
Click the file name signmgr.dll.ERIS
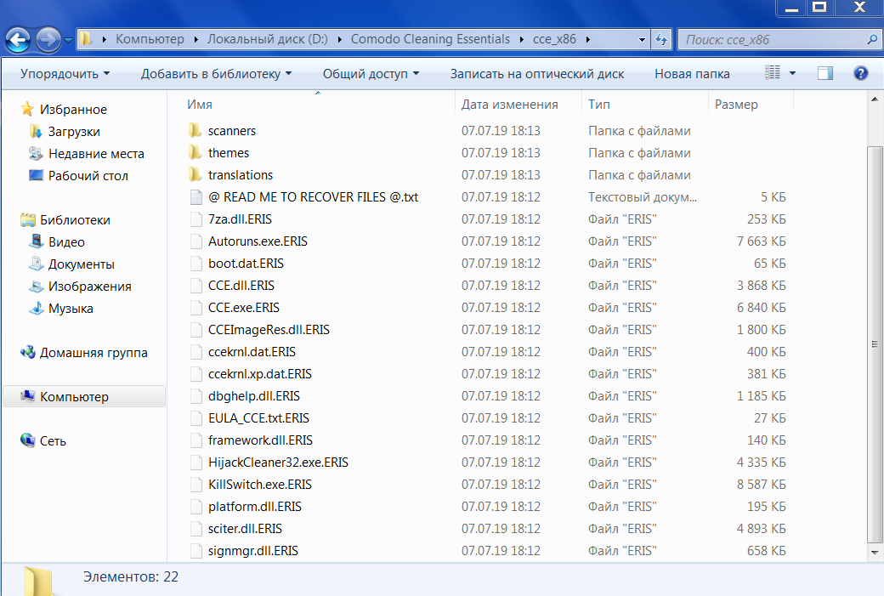(x=253, y=551)
